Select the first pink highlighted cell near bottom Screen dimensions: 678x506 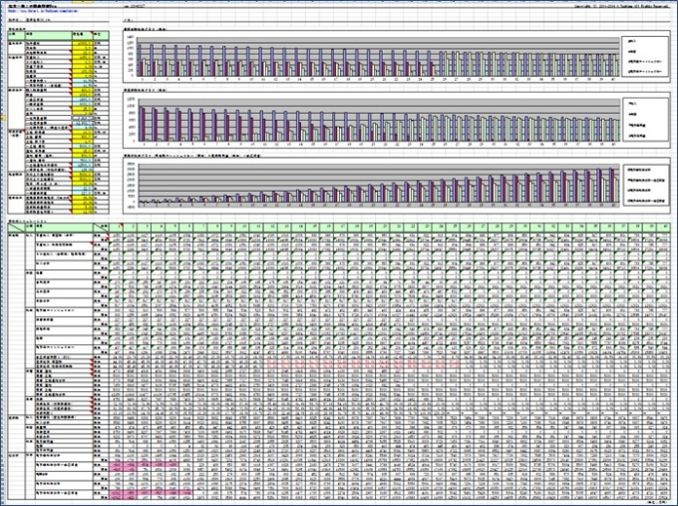point(116,465)
